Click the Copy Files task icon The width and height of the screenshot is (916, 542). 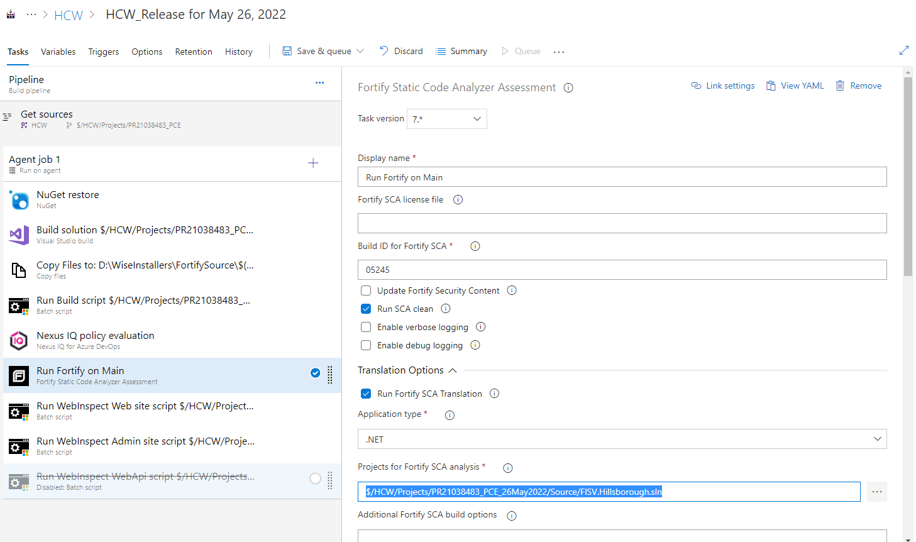pos(19,270)
